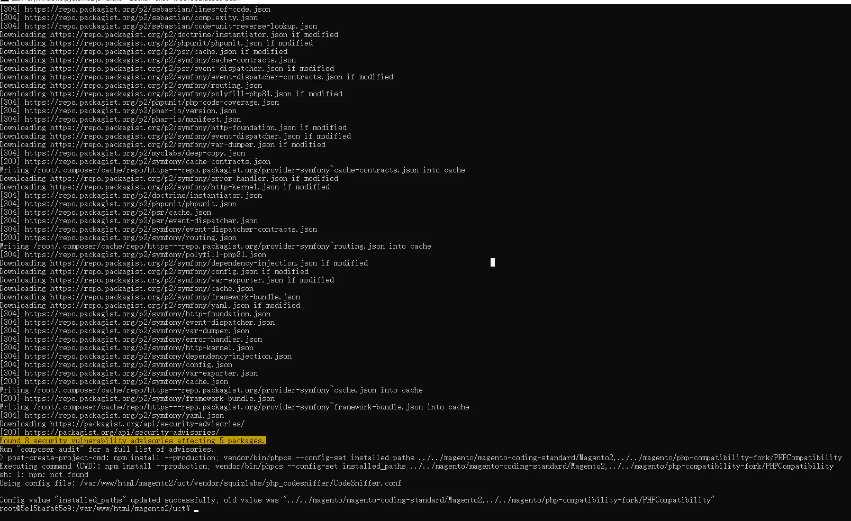Select the [304] symfony/event-dispatcher.json line
The image size is (851, 521).
pos(138,322)
